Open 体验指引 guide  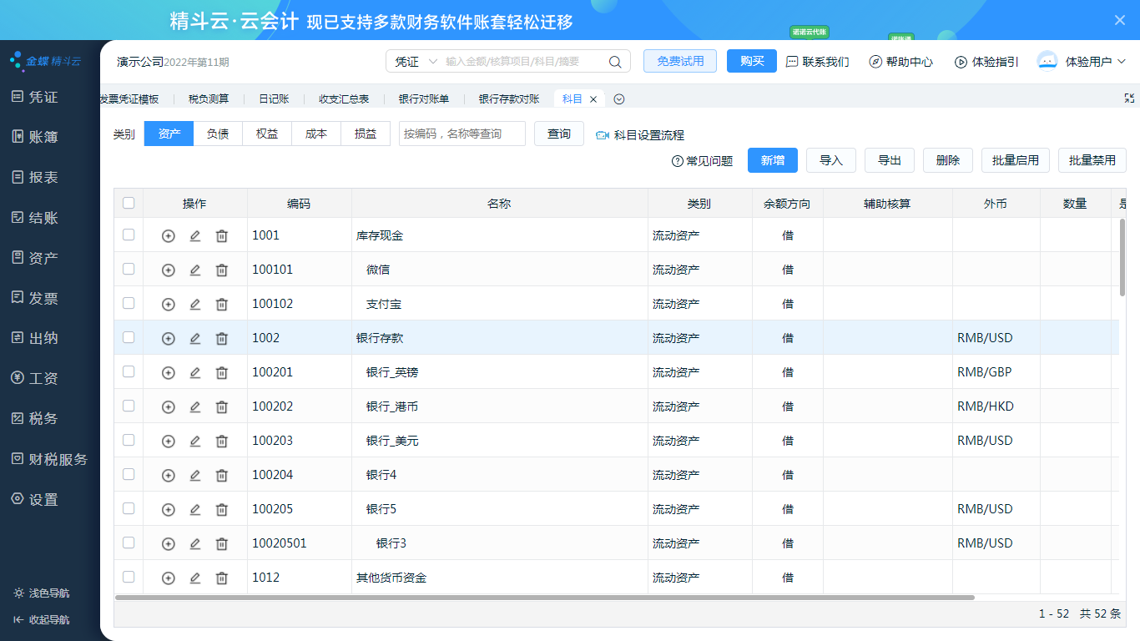pos(986,62)
